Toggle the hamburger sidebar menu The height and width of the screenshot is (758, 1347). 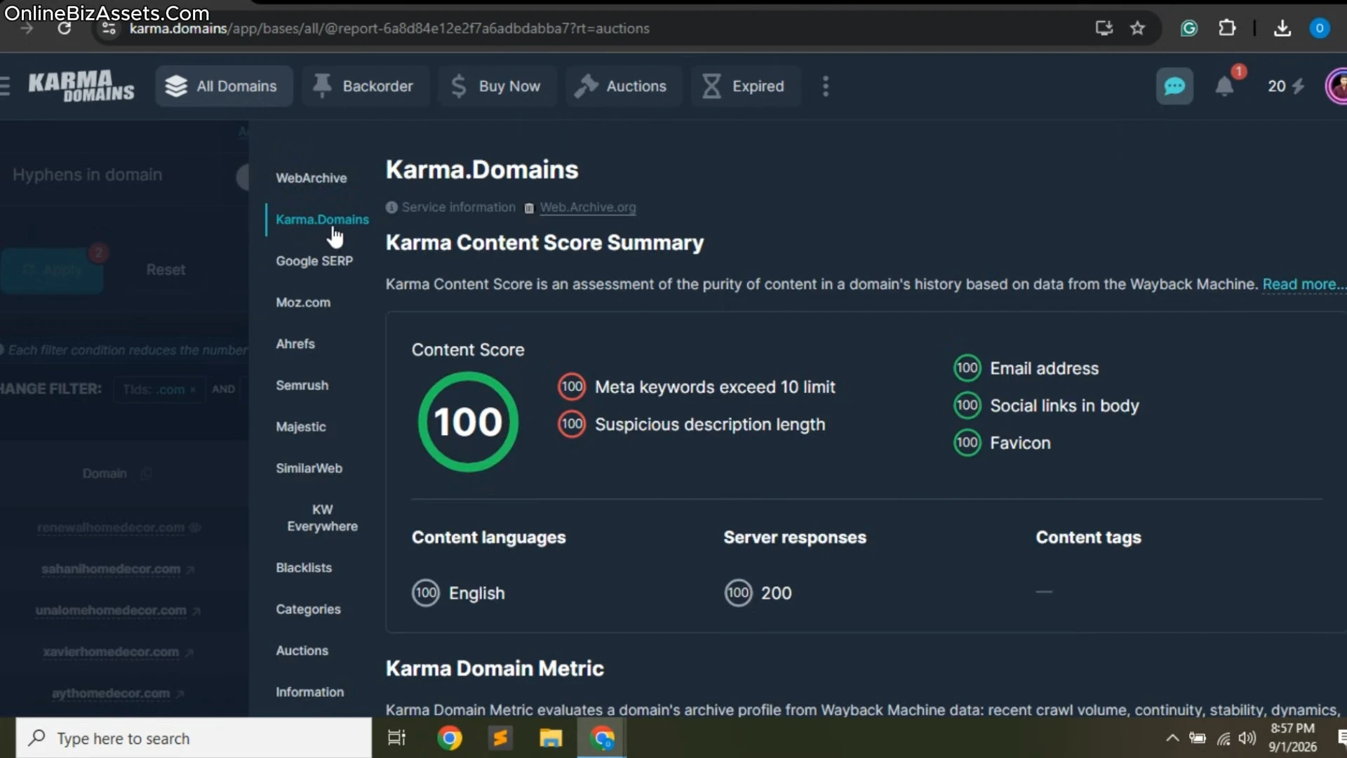point(5,86)
